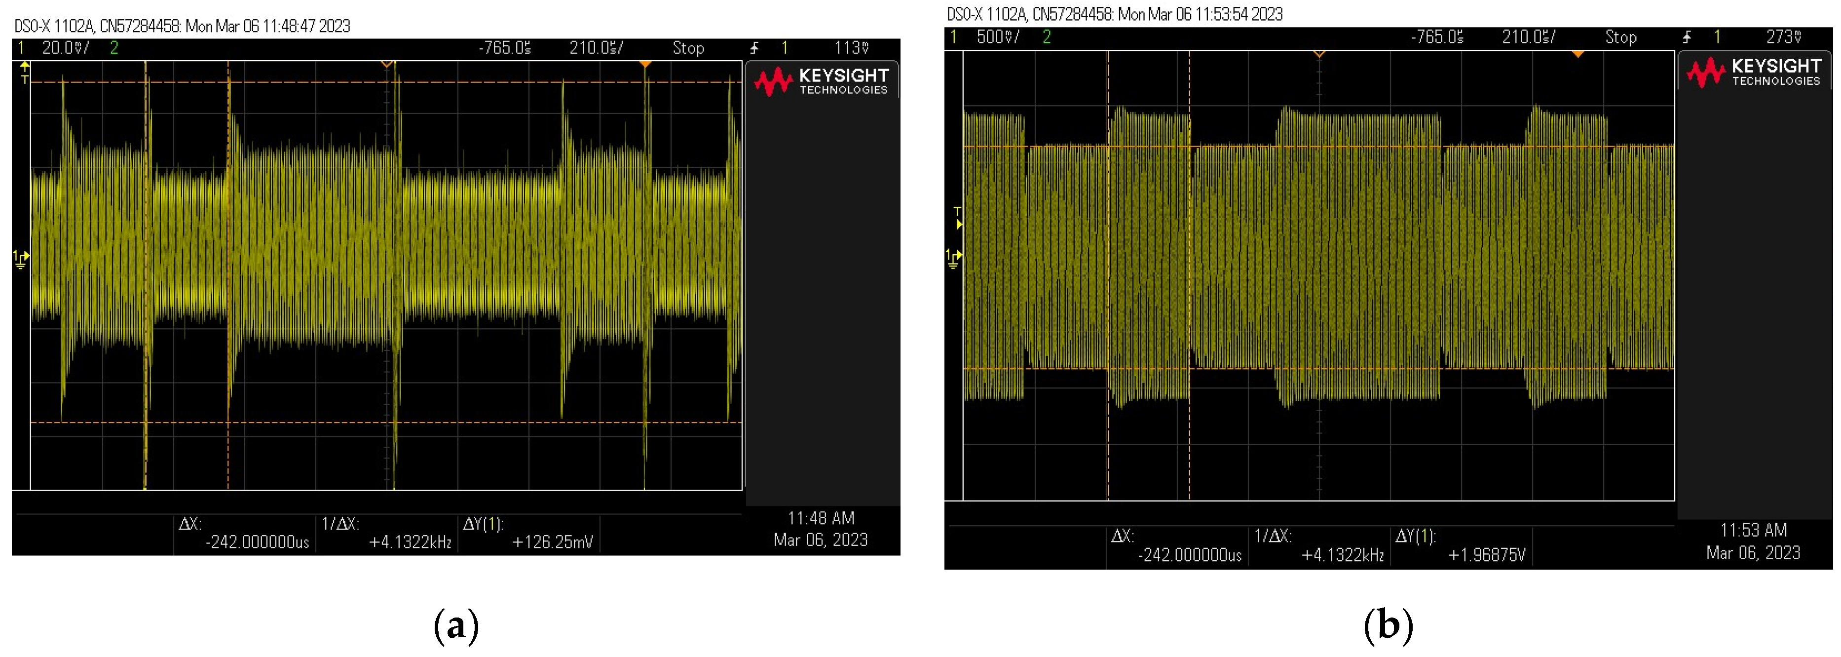Screen dimensions: 1841x657
Task: Click the Keysight logo in scope (a)
Action: click(822, 81)
